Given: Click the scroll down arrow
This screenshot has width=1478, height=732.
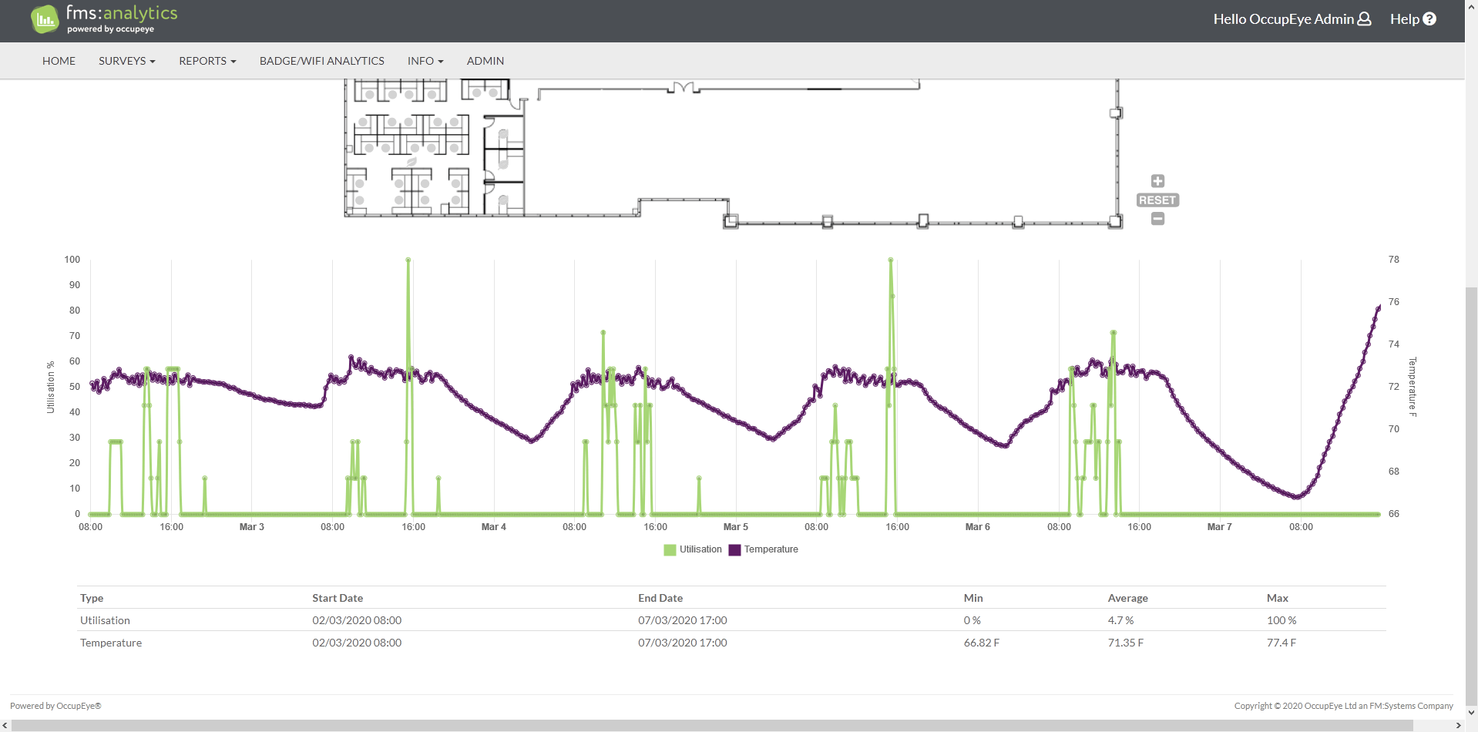Looking at the screenshot, I should coord(1471,713).
